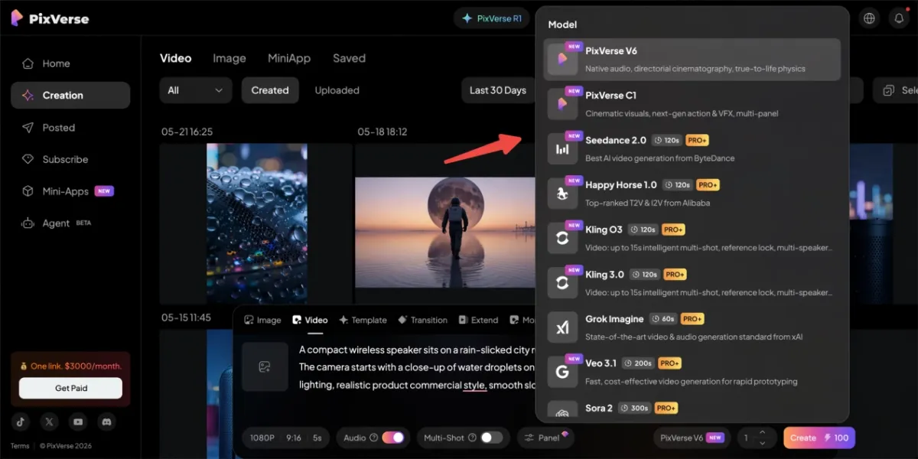
Task: Open the 9:16 aspect ratio setting
Action: [x=294, y=438]
